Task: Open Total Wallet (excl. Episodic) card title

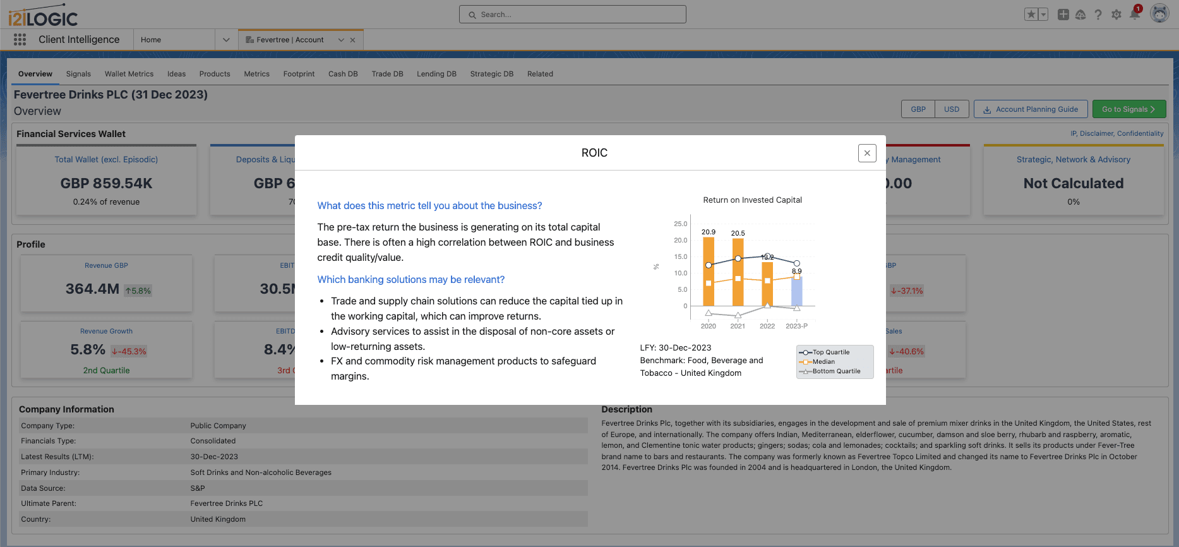Action: click(x=106, y=160)
